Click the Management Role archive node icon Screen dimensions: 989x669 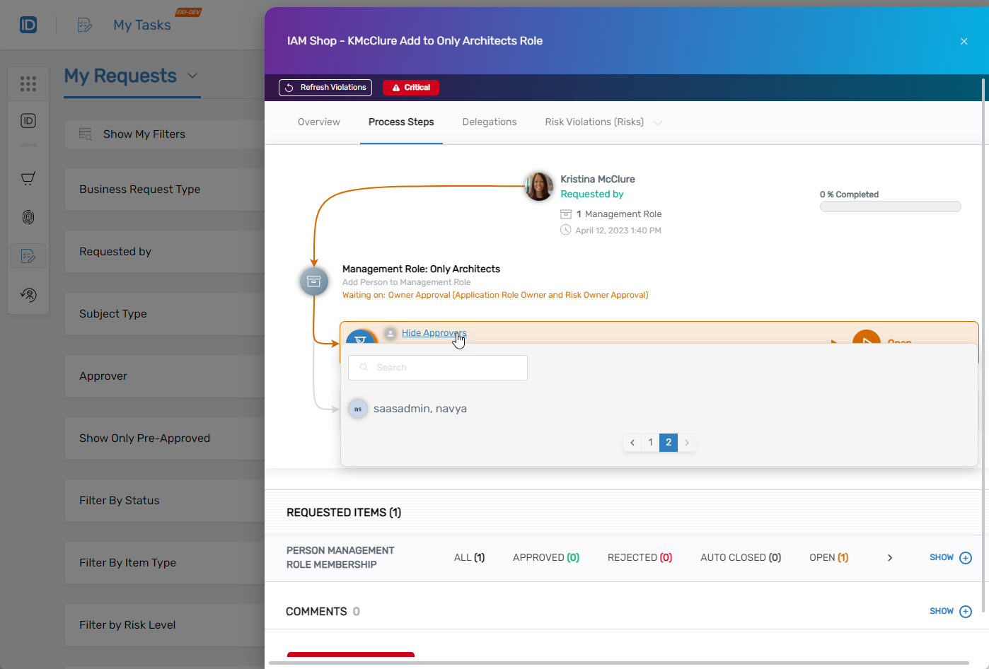314,281
